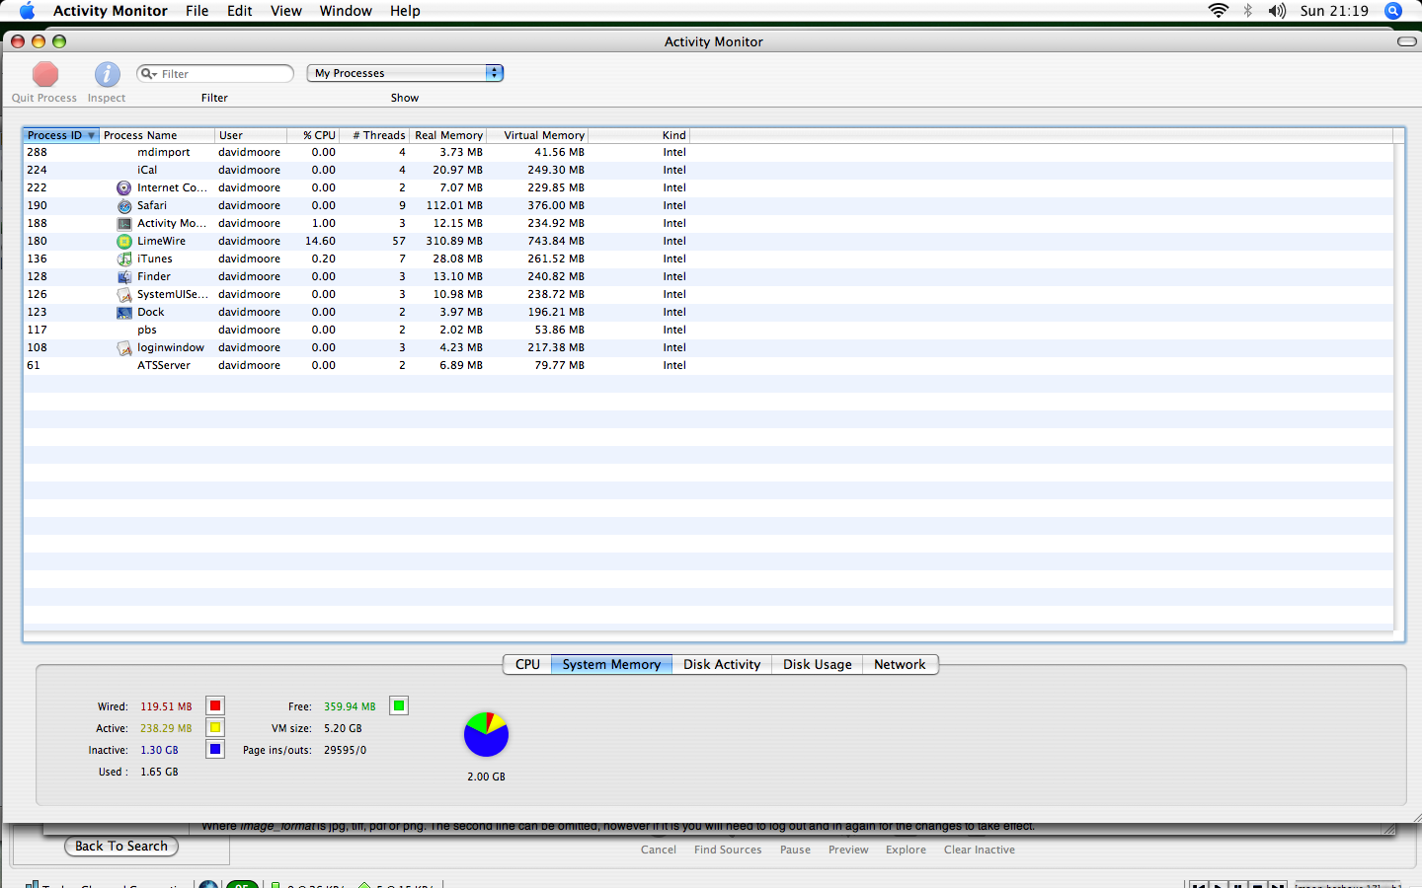
Task: Open the Activity Monitor application menu
Action: click(111, 11)
